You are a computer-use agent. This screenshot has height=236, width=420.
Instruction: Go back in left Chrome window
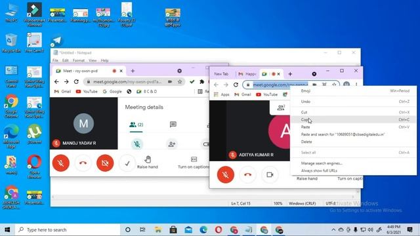[x=56, y=81]
